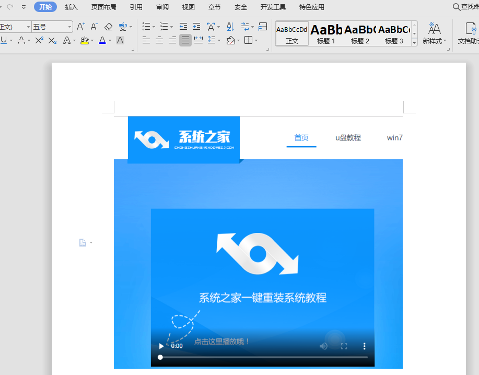Apply text highlight color
The width and height of the screenshot is (479, 375).
85,41
